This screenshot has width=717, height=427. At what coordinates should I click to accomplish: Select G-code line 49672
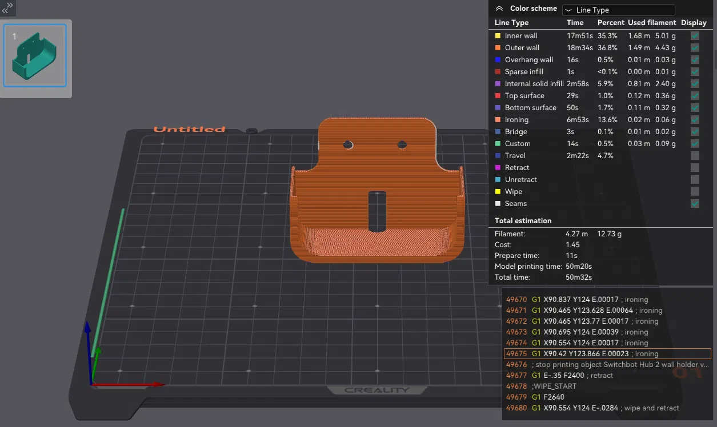pyautogui.click(x=608, y=321)
